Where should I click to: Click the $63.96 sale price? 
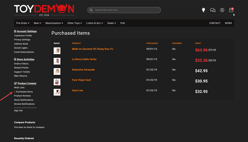pos(201,50)
